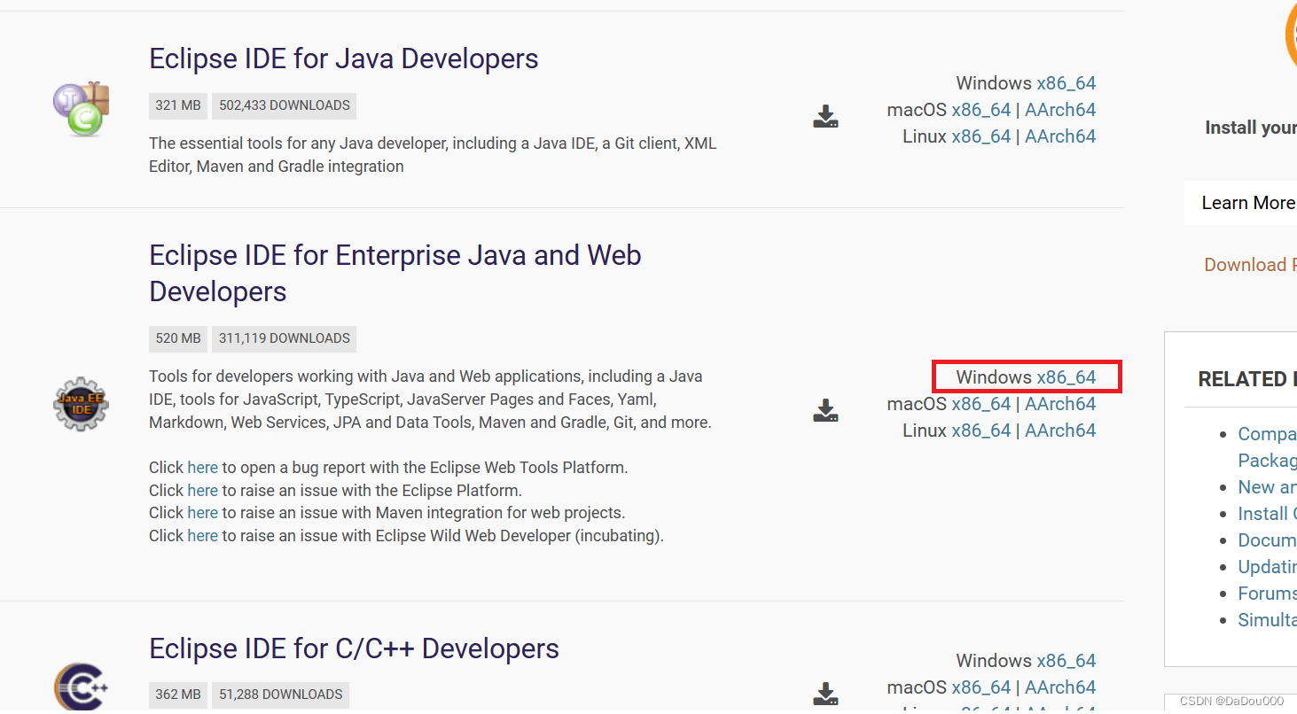Click the Java Developers 'essential tools' description text

tap(433, 155)
